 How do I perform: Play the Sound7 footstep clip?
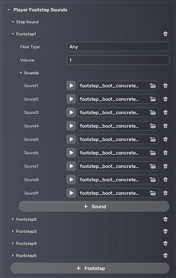pos(71,166)
